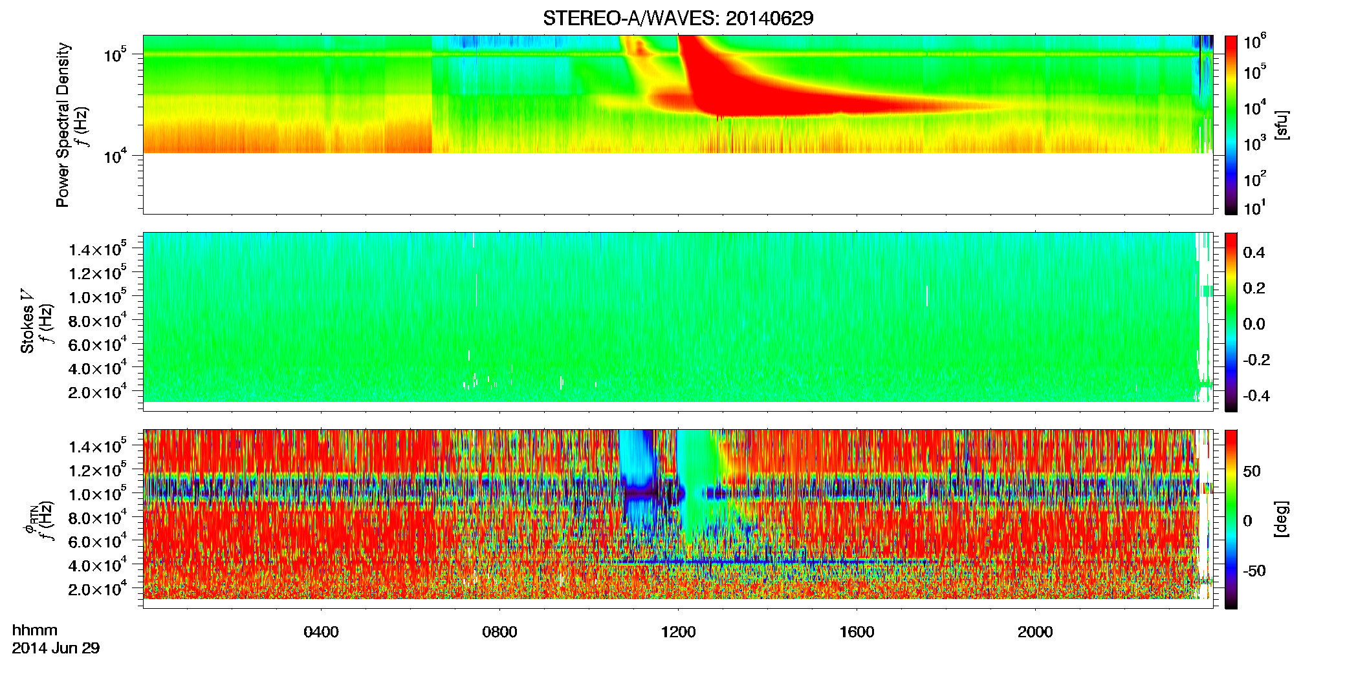The width and height of the screenshot is (1356, 698).
Task: Click the 10^3 label on the sfu color bar
Action: coord(1256,143)
